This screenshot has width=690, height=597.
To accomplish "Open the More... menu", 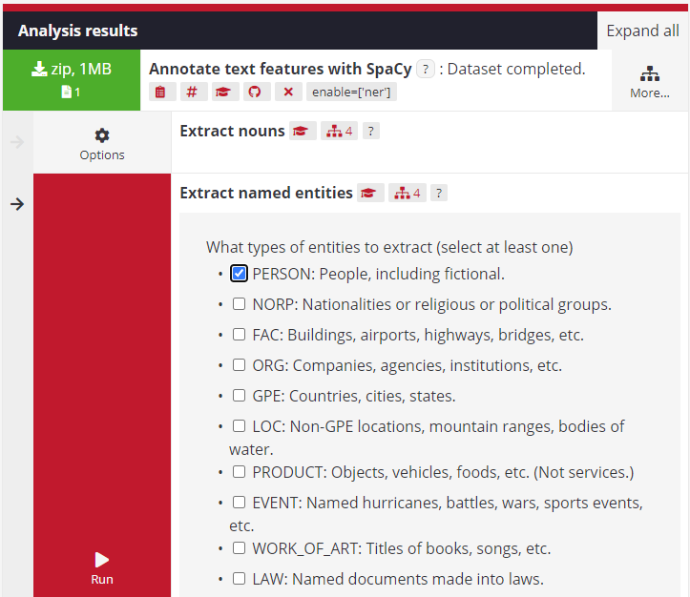I will point(650,81).
